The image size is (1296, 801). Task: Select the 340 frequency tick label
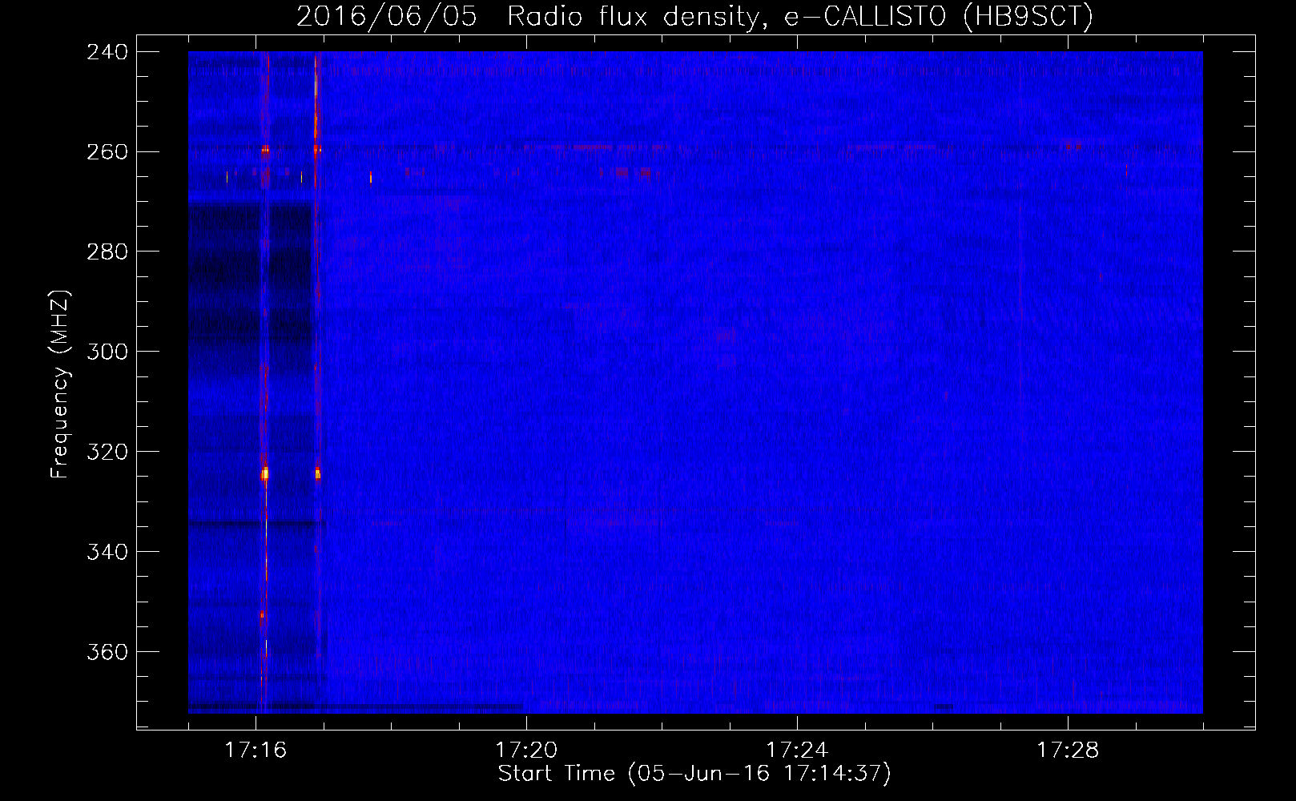pyautogui.click(x=107, y=553)
